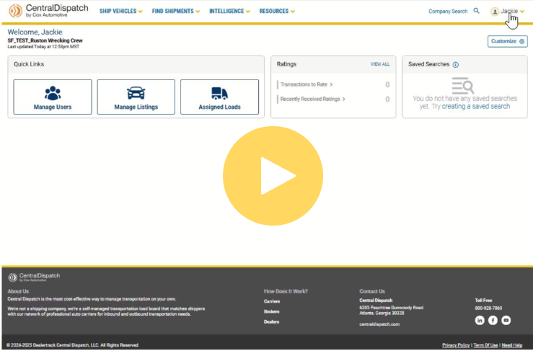The height and width of the screenshot is (351, 533).
Task: Expand the Ship Vehicles menu
Action: pyautogui.click(x=120, y=12)
